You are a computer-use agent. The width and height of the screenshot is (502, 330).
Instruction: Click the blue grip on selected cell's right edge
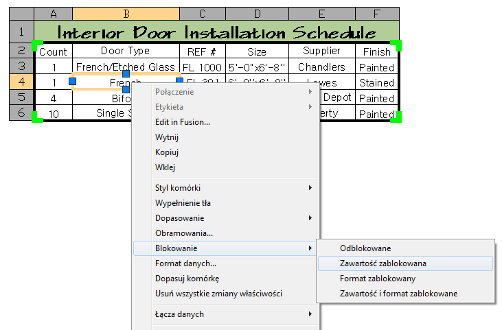pyautogui.click(x=180, y=82)
